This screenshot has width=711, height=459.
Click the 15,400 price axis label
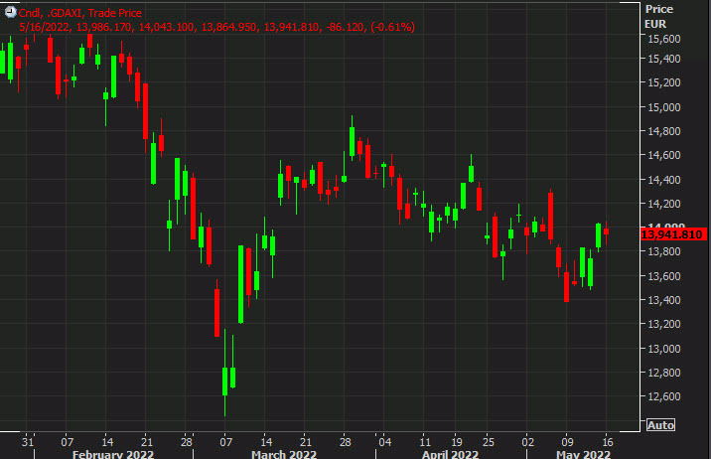tap(664, 59)
